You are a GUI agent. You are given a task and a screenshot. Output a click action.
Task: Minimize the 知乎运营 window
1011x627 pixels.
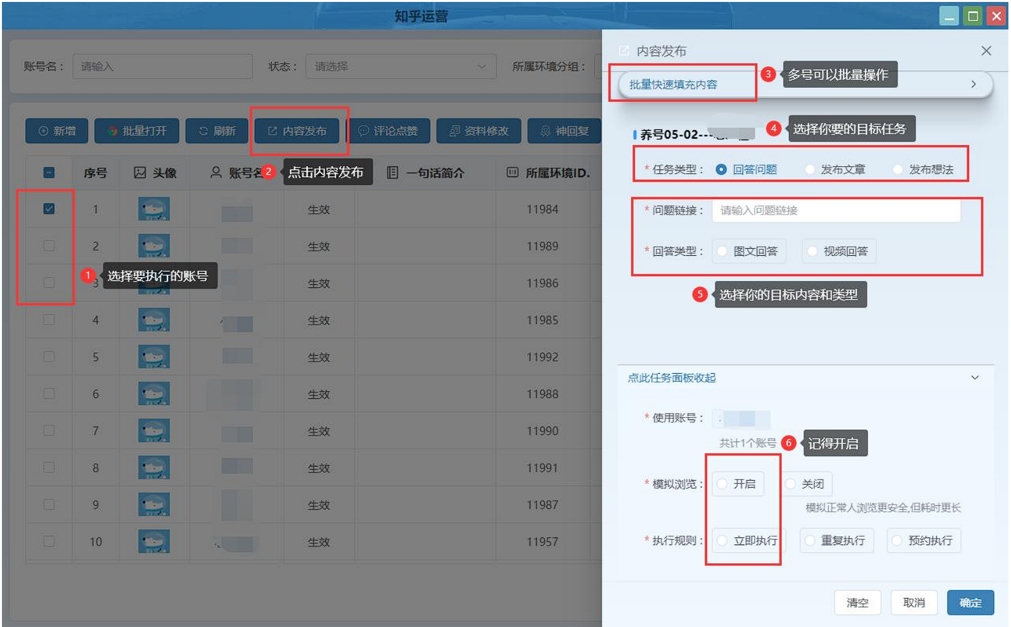(949, 16)
